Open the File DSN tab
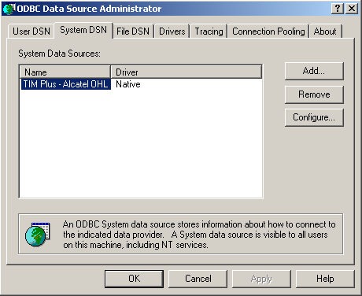This screenshot has height=296, width=362. 133,31
